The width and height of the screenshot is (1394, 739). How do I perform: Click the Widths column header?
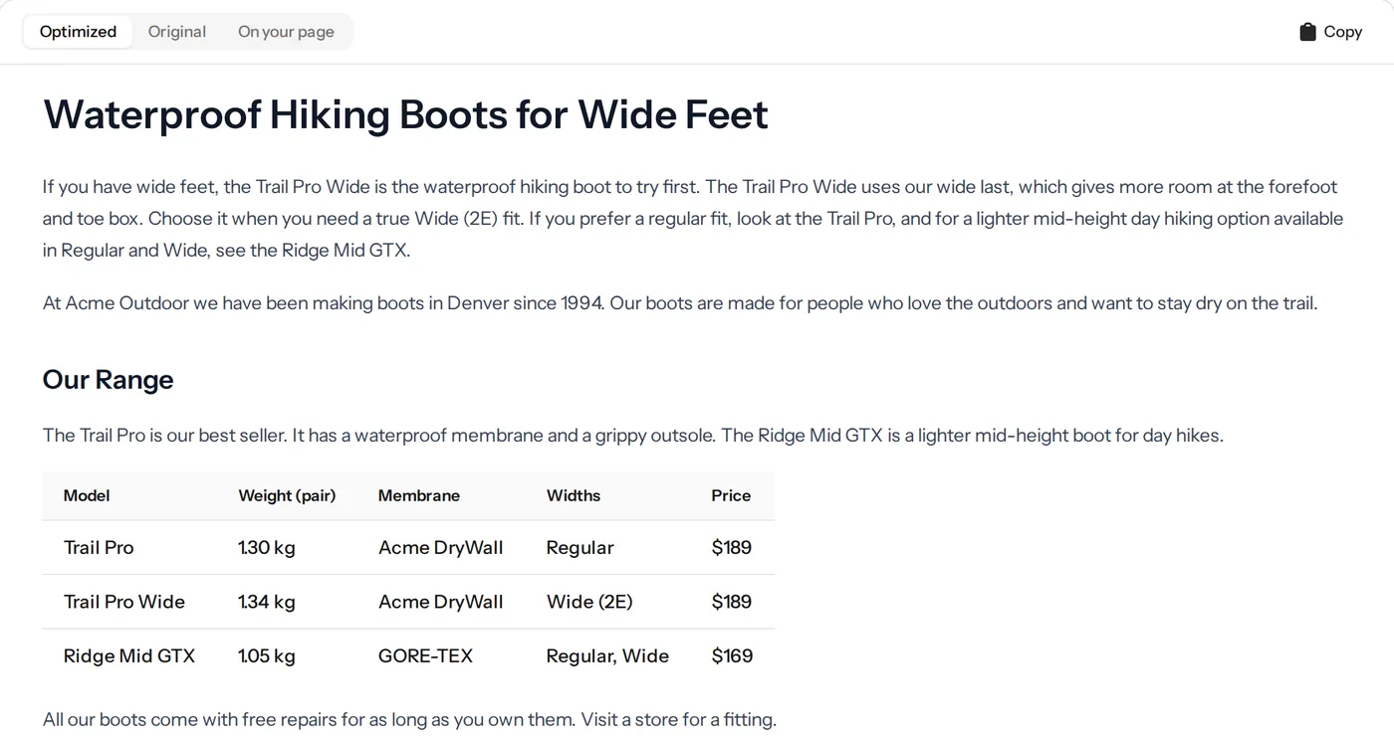pos(574,495)
